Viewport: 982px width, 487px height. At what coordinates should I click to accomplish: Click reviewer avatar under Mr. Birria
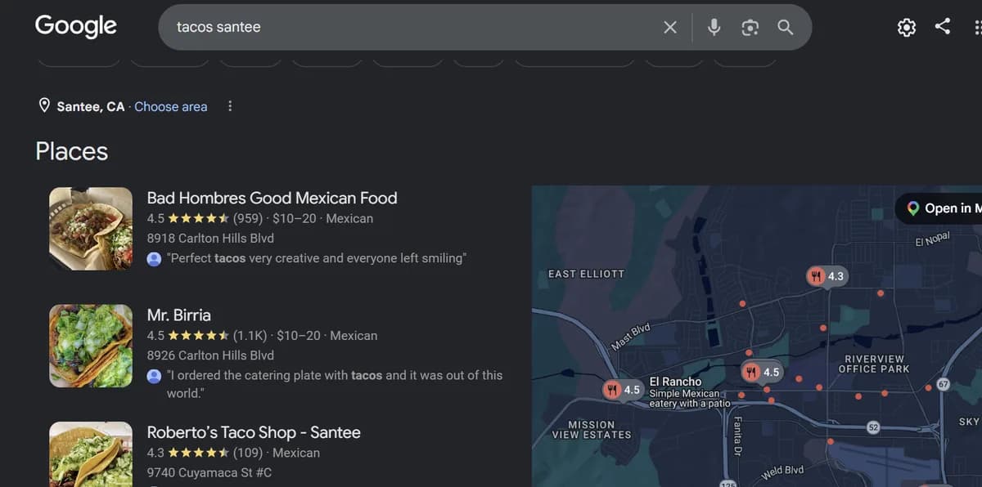tap(154, 376)
